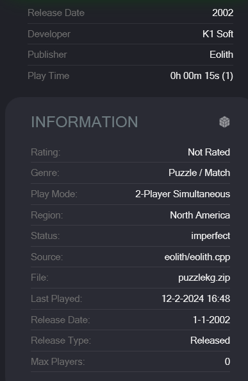248x381 pixels.
Task: Select the 2-Player Simultaneous play mode
Action: point(183,194)
